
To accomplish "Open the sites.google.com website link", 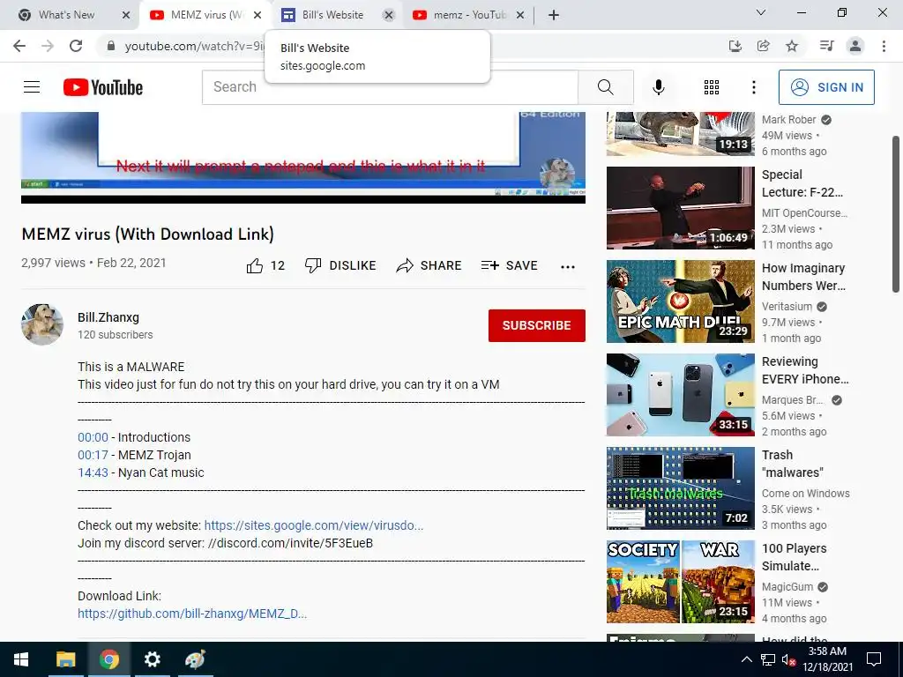I will click(x=314, y=525).
